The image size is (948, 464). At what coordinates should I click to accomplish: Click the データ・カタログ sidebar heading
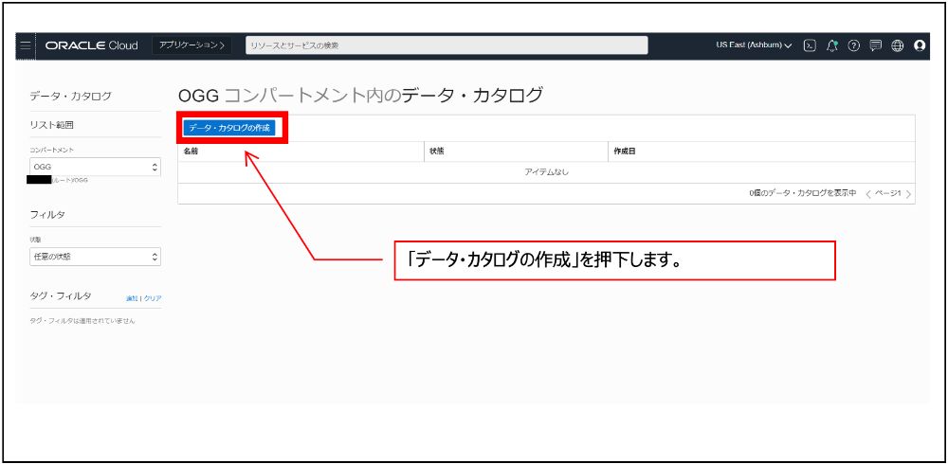(70, 96)
